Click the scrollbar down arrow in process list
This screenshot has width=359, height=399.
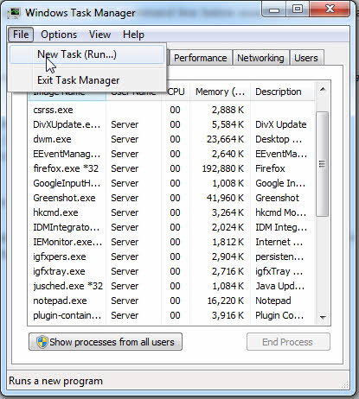[x=323, y=317]
